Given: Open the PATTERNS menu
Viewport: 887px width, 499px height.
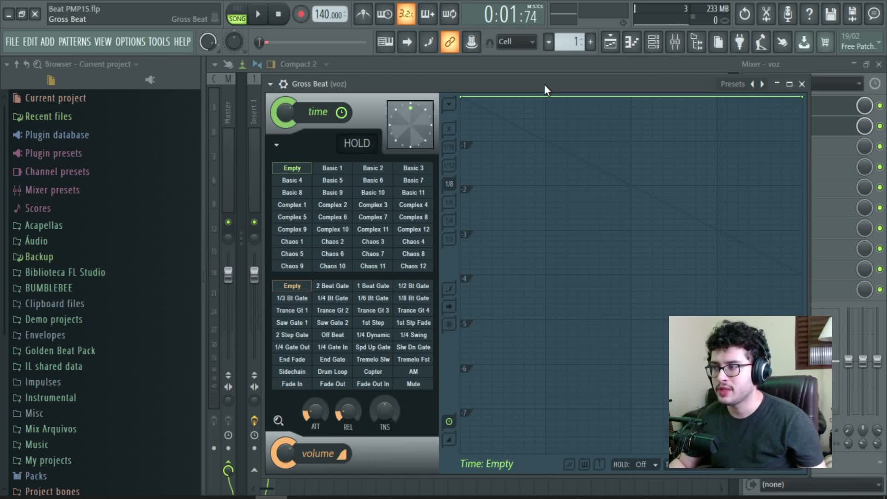Looking at the screenshot, I should [x=75, y=42].
